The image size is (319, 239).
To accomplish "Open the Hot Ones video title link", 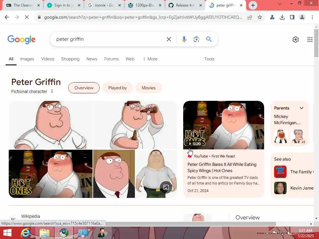I will click(222, 167).
